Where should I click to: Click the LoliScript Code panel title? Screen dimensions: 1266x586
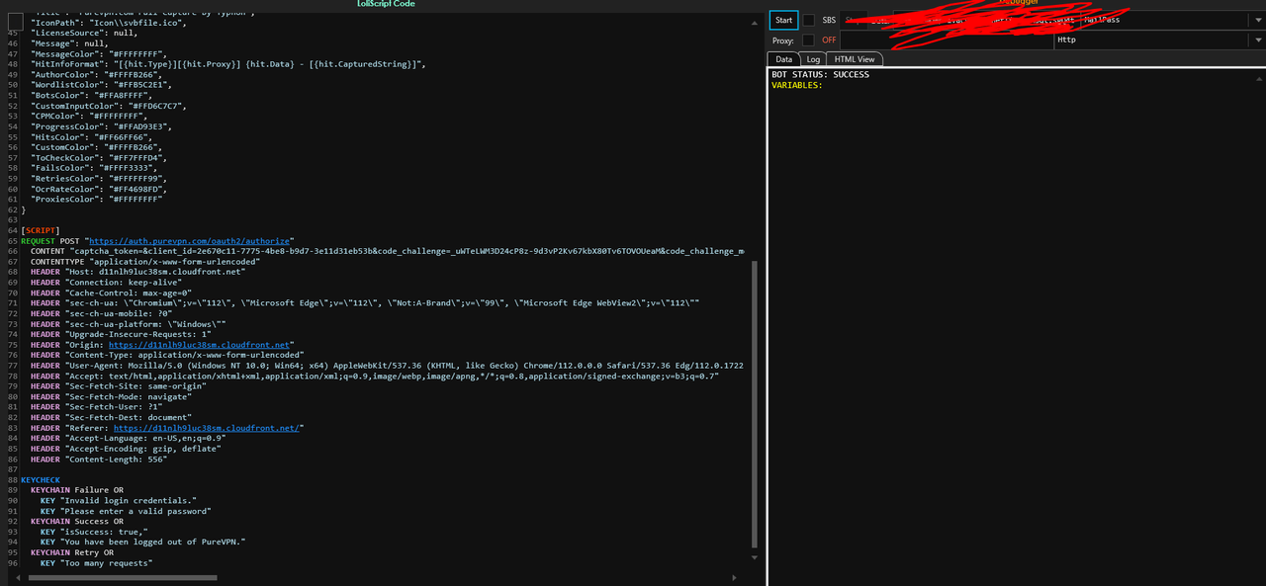[x=386, y=4]
